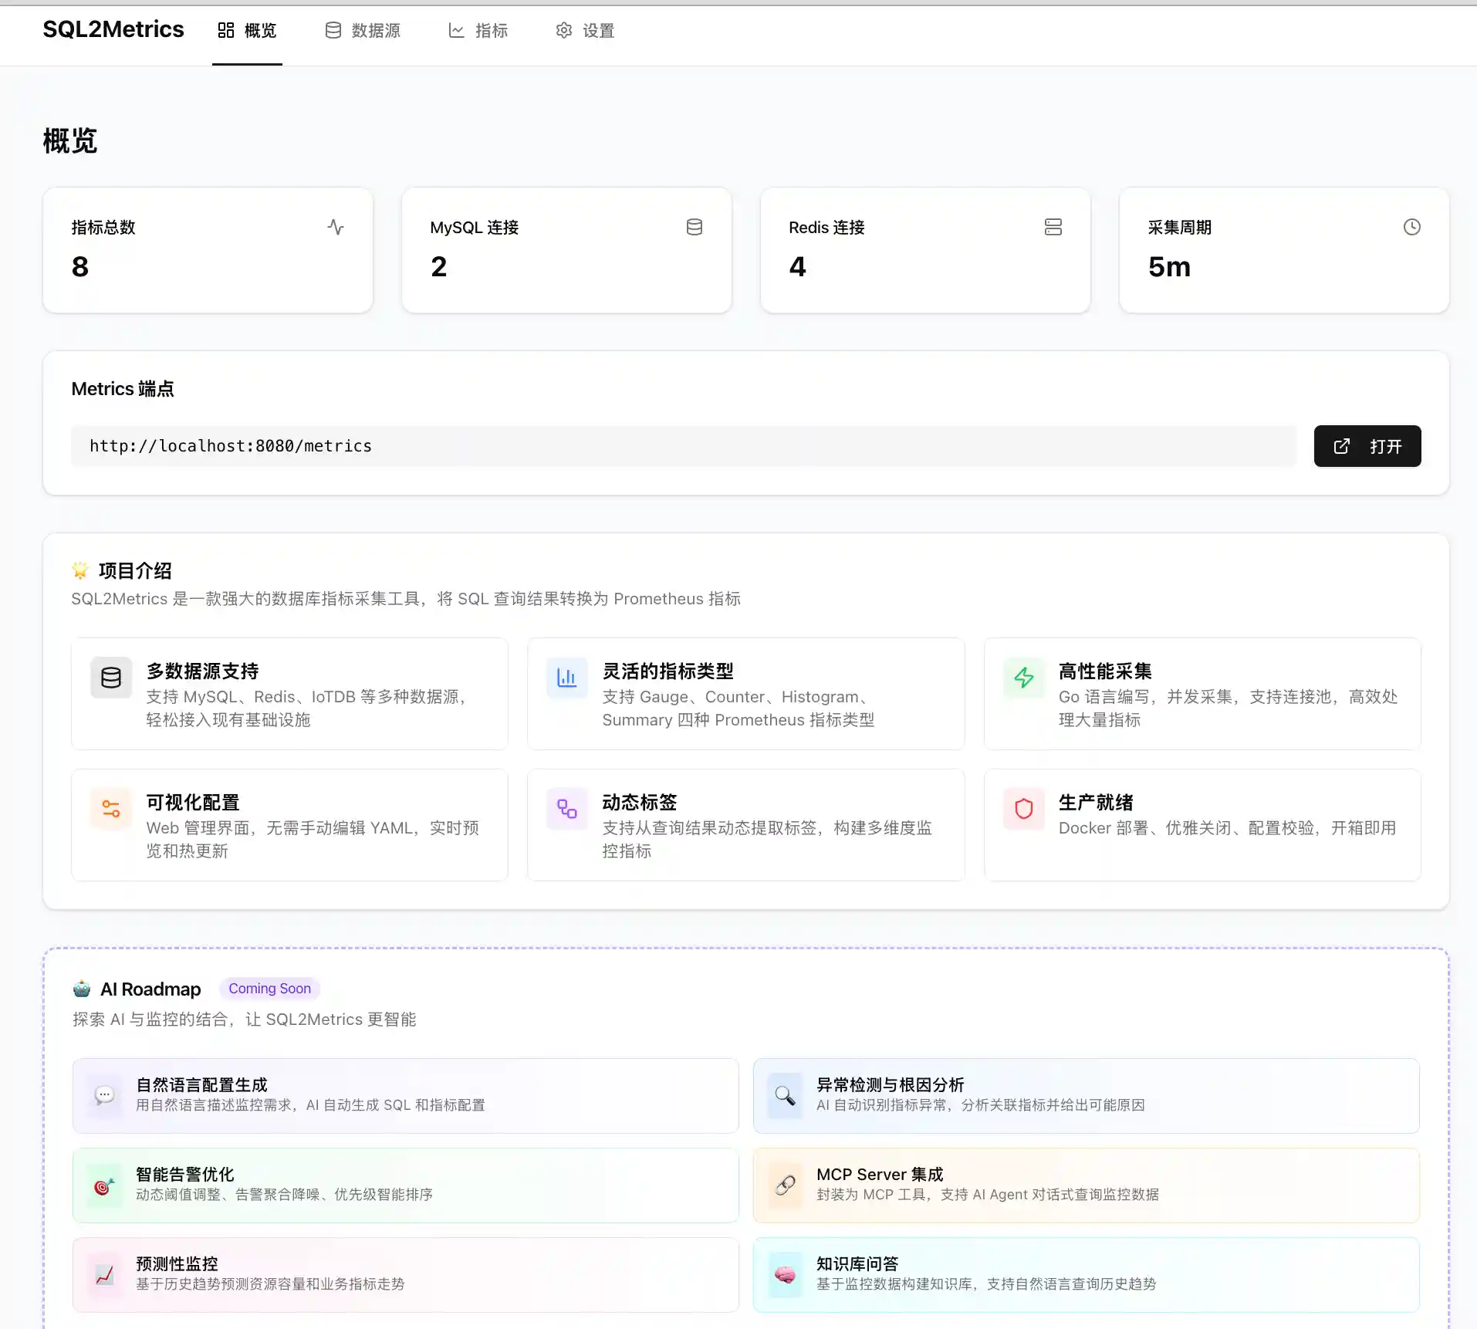Click the clock icon in 采集周期 card
Image resolution: width=1477 pixels, height=1329 pixels.
coord(1411,227)
